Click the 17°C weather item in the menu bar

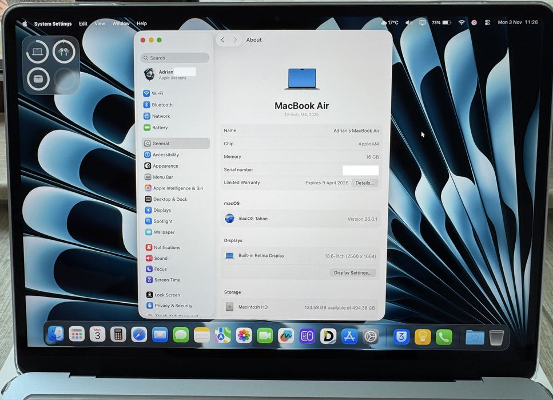pos(389,22)
